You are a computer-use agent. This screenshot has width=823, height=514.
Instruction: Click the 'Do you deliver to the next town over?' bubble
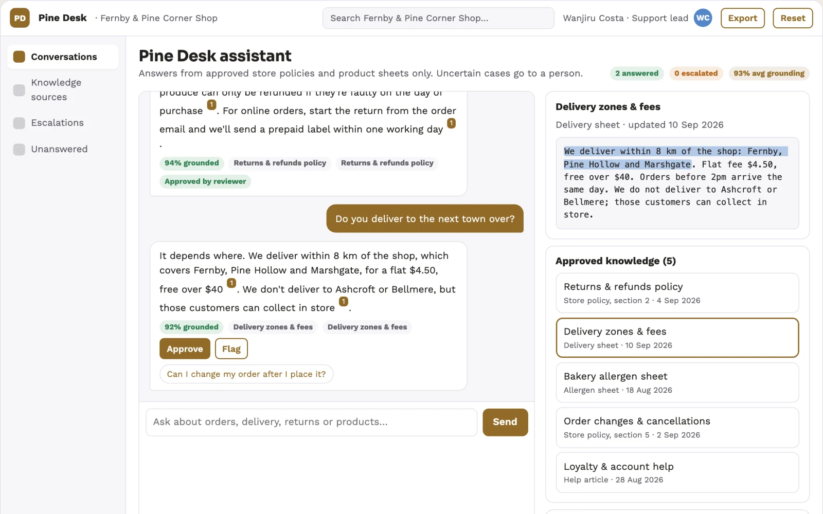tap(425, 218)
